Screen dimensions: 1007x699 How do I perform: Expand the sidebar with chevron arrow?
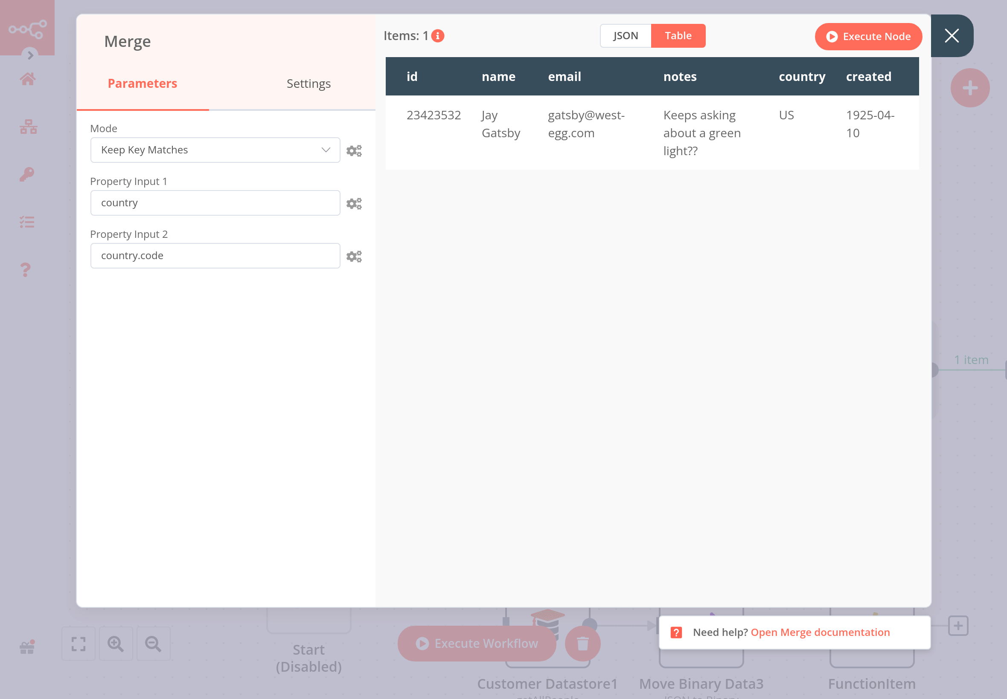pyautogui.click(x=30, y=55)
